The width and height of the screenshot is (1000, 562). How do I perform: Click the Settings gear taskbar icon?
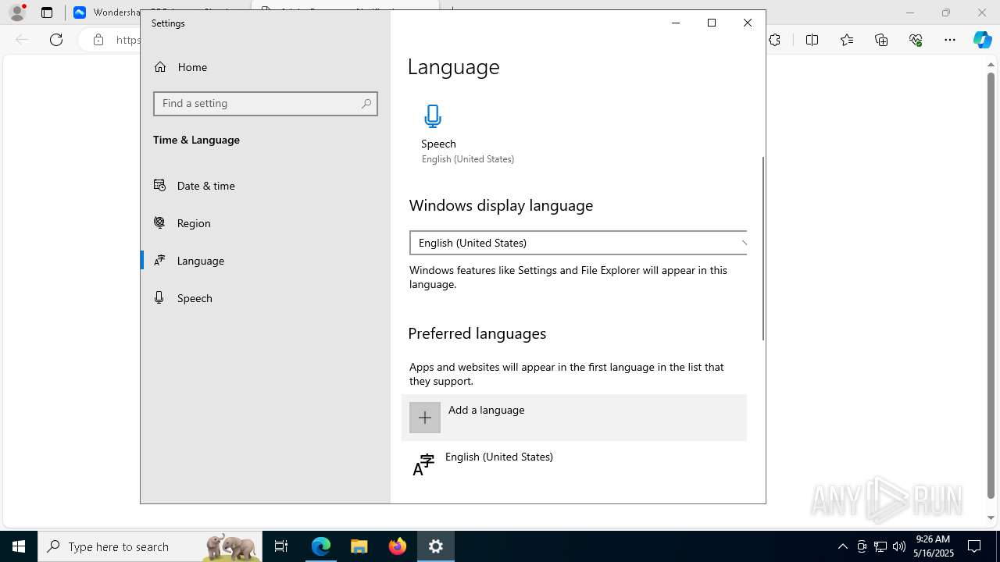pyautogui.click(x=436, y=546)
